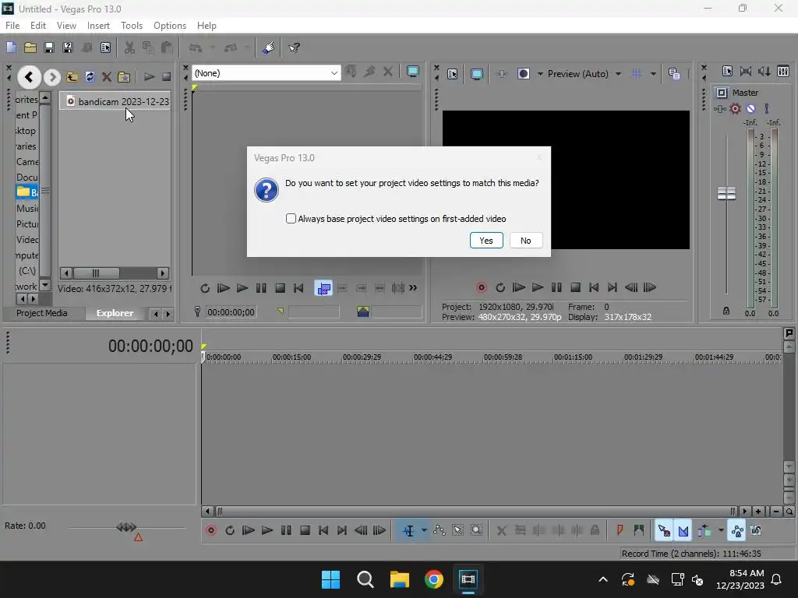Open the Tools menu
Viewport: 798px width, 598px height.
(x=131, y=26)
